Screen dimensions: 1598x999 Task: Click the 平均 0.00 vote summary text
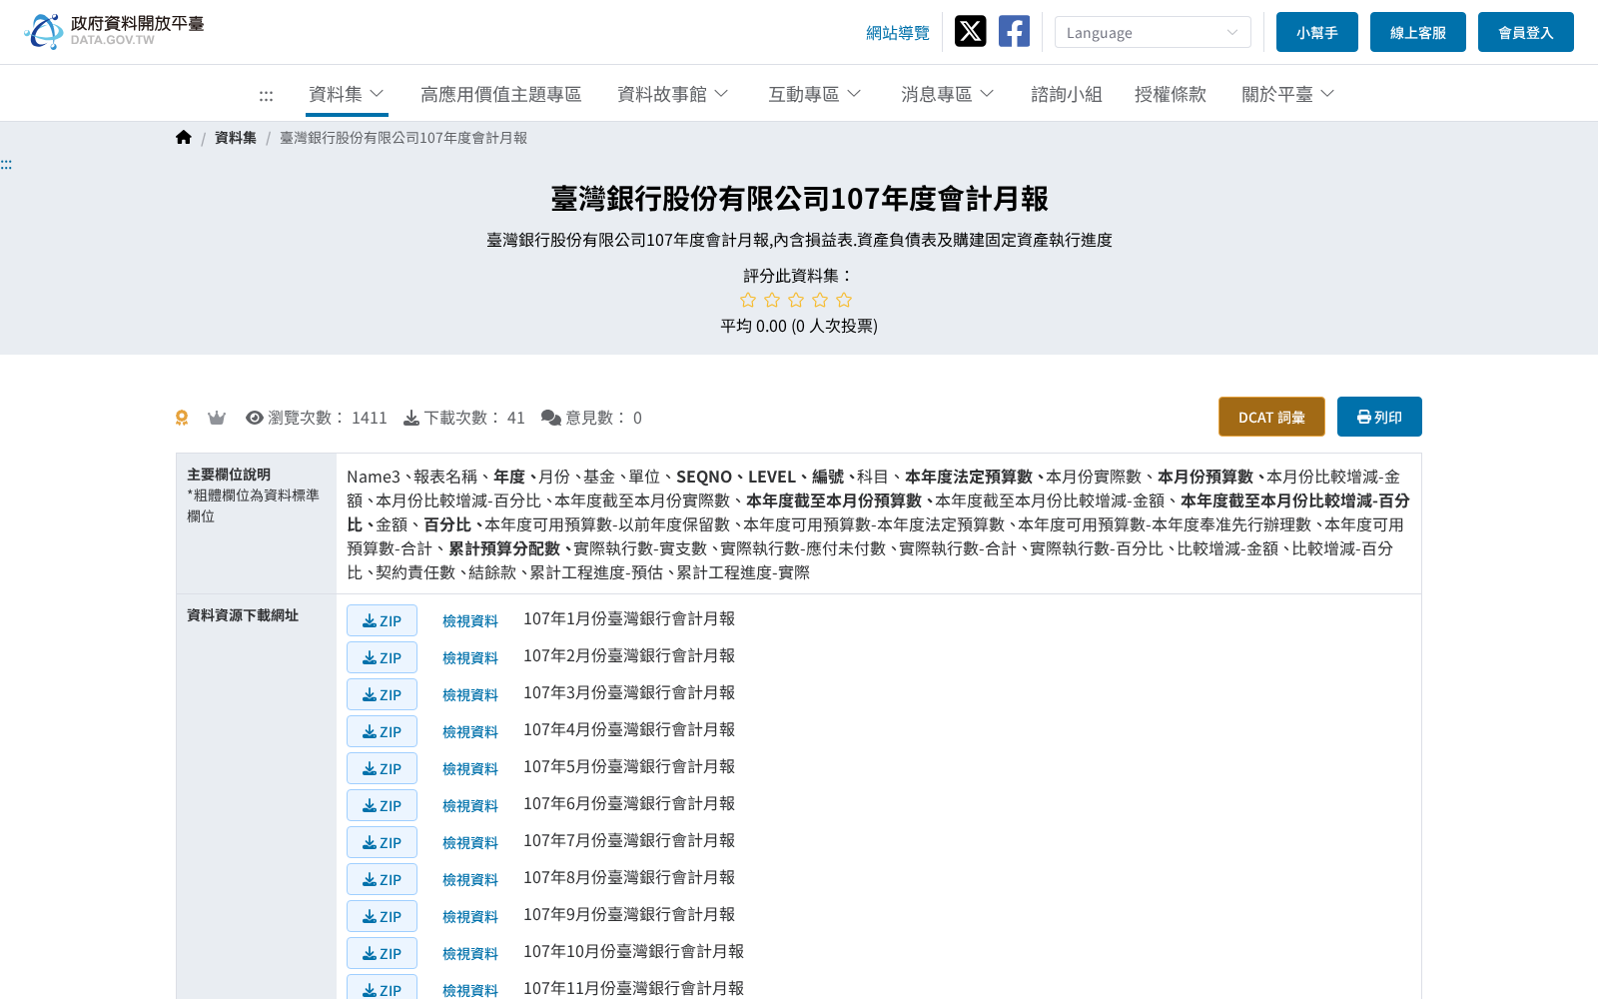[799, 326]
